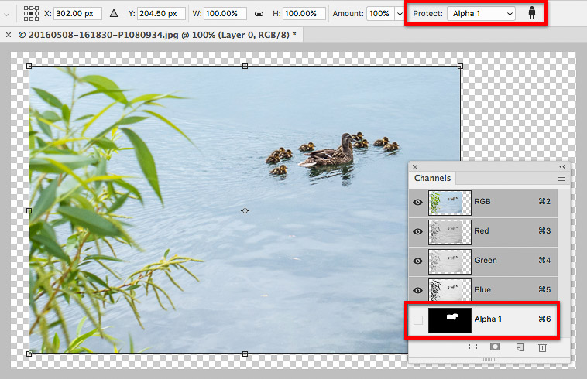Click the bottom-left transform handle
Screen dimensions: 587x379
29,353
